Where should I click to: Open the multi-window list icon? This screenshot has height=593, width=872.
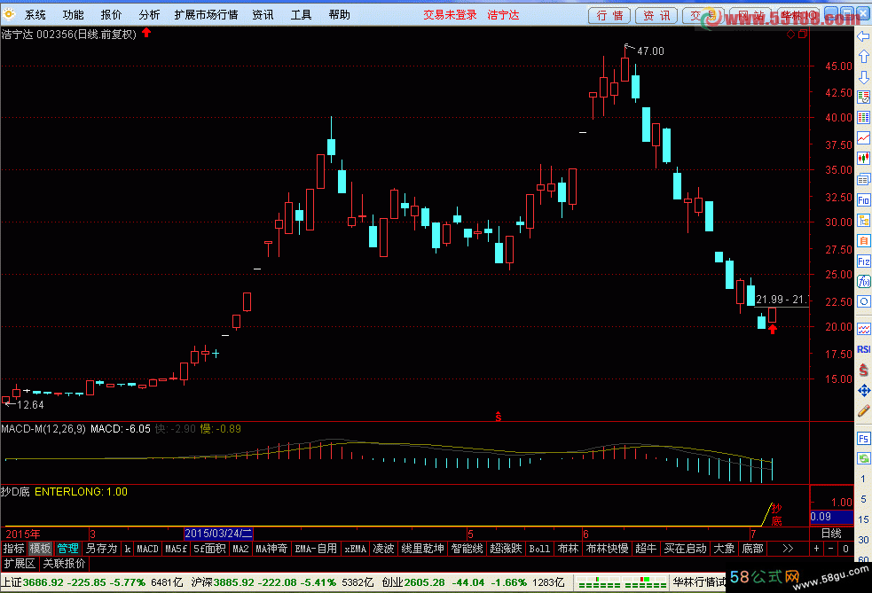[863, 179]
